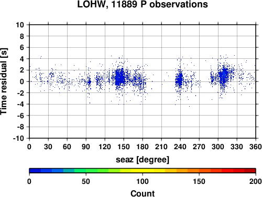Select the dark red end of the colorbar
262x197 pixels.
250,171
